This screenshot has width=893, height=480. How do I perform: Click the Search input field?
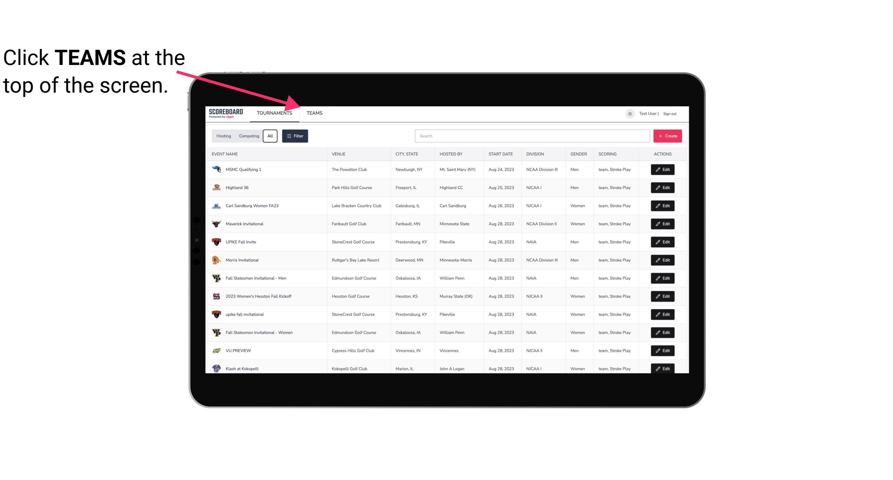coord(530,136)
